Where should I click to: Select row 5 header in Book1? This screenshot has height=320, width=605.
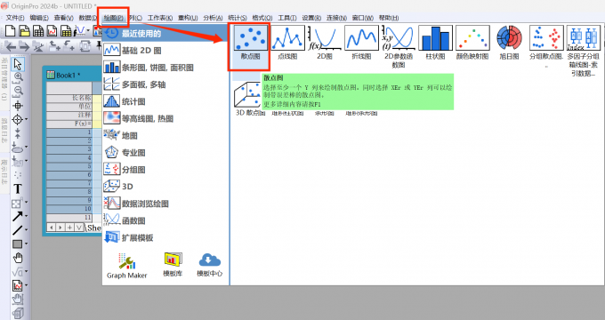click(x=69, y=166)
